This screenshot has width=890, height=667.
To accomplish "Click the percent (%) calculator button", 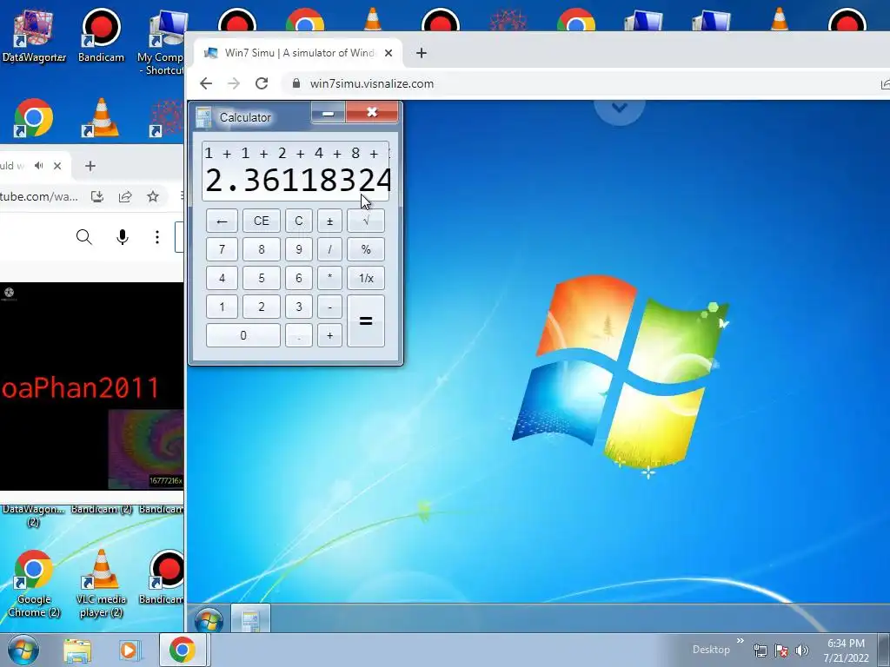I will [366, 249].
